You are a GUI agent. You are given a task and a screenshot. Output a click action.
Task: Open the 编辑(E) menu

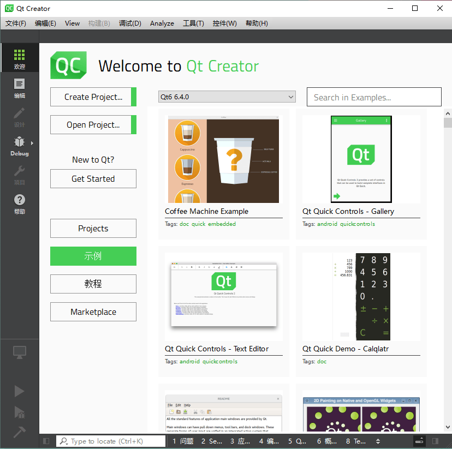pyautogui.click(x=45, y=23)
